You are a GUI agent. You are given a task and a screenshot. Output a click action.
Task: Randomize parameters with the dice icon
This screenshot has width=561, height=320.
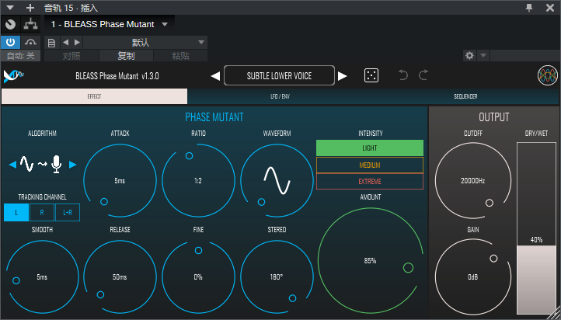click(x=371, y=75)
